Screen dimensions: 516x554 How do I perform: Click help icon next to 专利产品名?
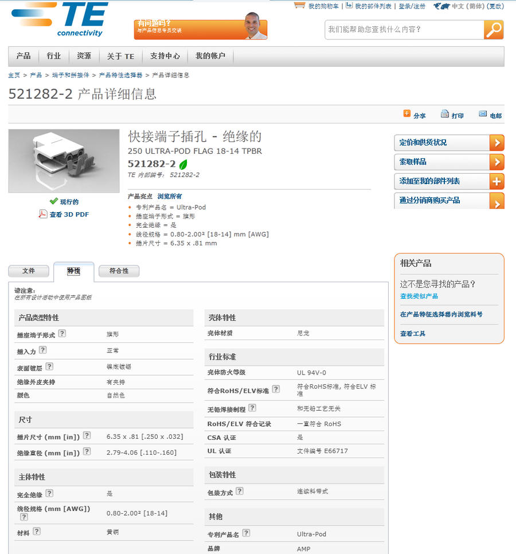pos(246,533)
